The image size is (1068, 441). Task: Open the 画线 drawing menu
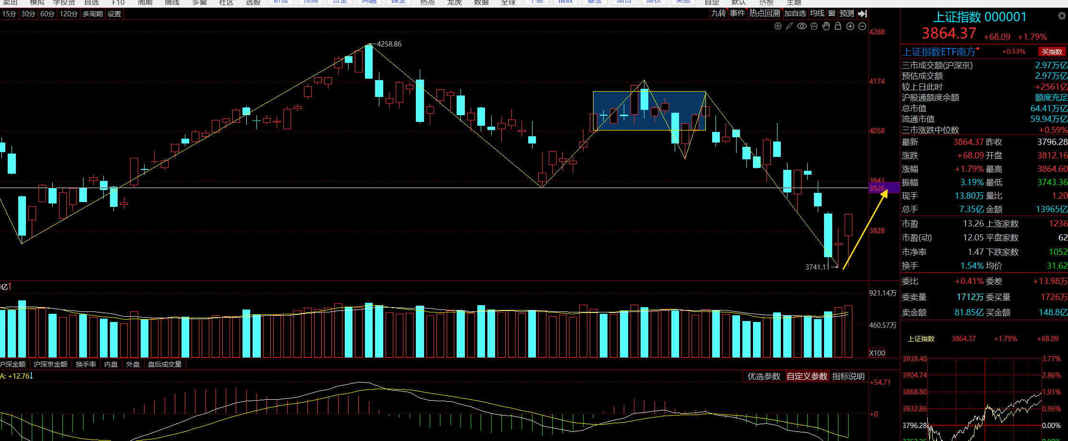[172, 2]
